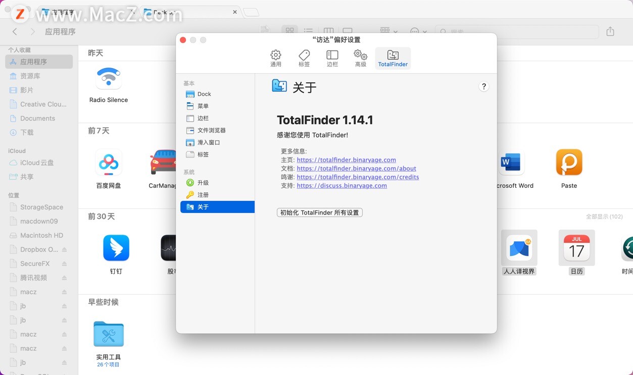Select 标签 in TotalFinder settings list
Viewport: 633px width, 375px height.
coord(217,154)
